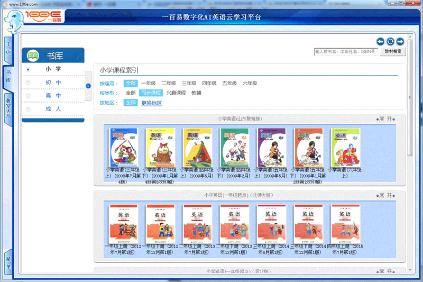Open 山东版 三年级下 textbook cover

tap(161, 147)
